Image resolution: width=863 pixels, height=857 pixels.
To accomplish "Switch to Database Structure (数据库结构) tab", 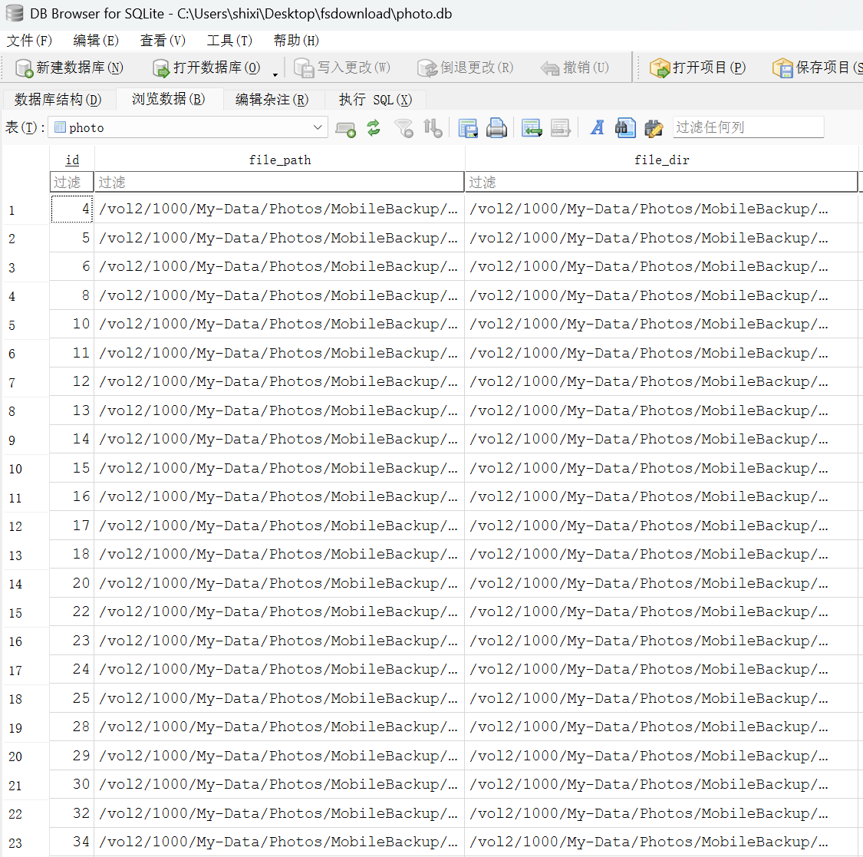I will click(x=58, y=100).
